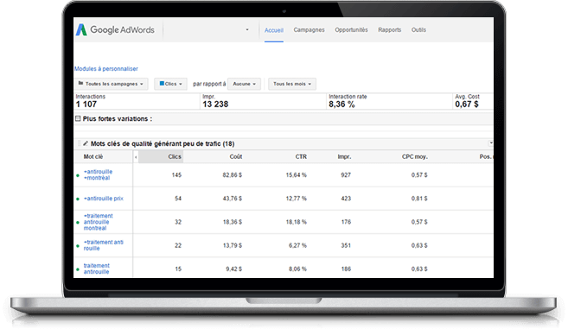This screenshot has height=329, width=568.
Task: Open the Aucune comparison dropdown
Action: pos(244,84)
